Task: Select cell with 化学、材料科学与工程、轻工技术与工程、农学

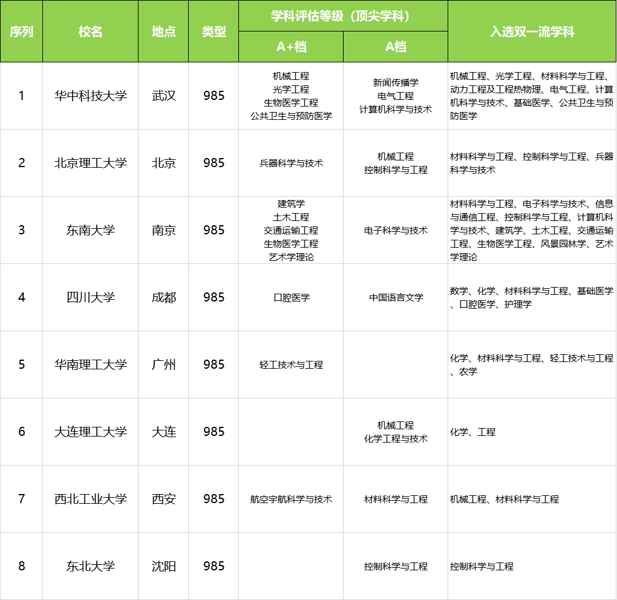Action: [x=532, y=364]
